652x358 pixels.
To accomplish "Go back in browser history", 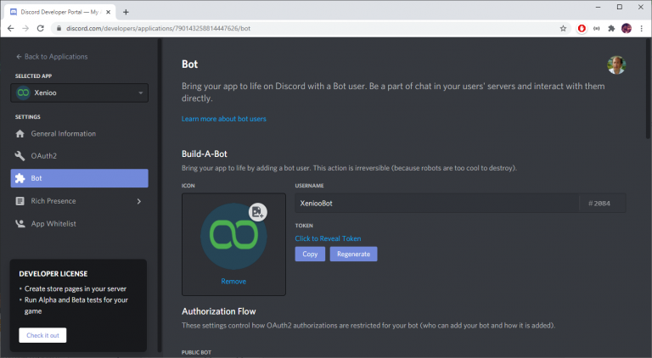I will tap(11, 28).
